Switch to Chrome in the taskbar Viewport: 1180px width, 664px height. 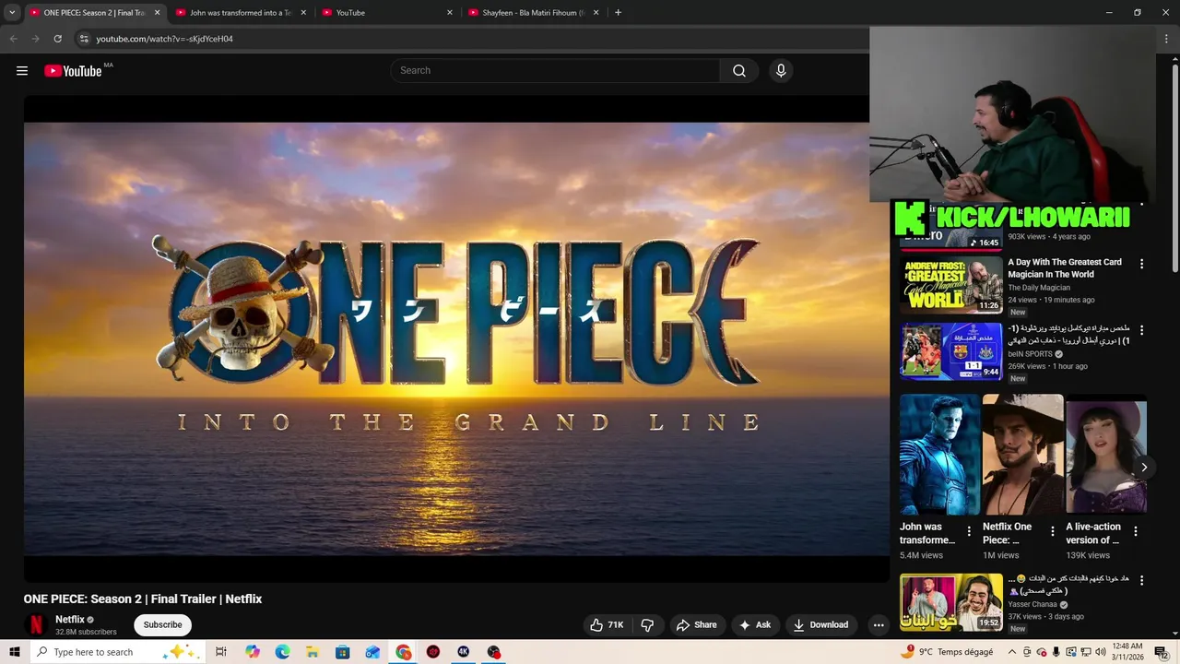[x=403, y=652]
